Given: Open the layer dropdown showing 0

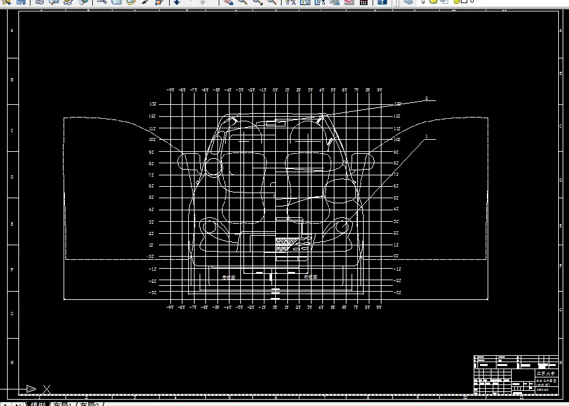Looking at the screenshot, I should [472, 1].
